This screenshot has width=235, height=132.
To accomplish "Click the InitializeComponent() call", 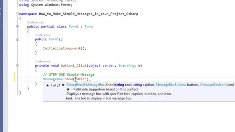I will click(65, 48).
